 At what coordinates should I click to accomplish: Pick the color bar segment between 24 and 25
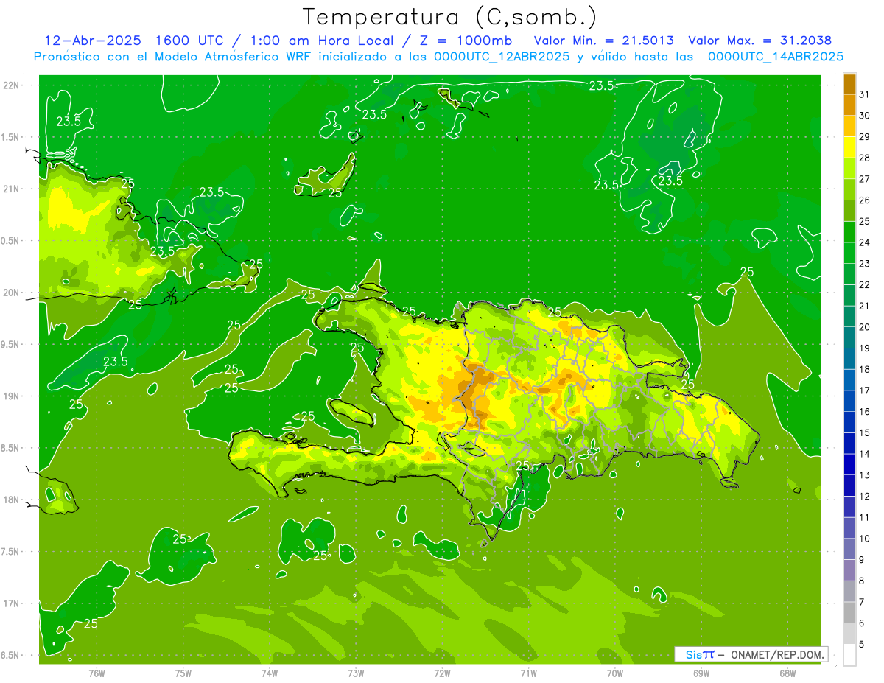[849, 232]
